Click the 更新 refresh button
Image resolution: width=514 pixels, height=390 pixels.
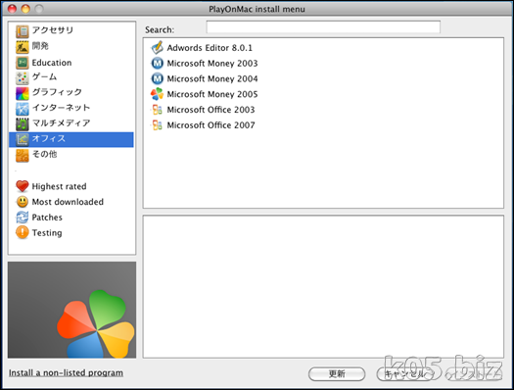(337, 373)
